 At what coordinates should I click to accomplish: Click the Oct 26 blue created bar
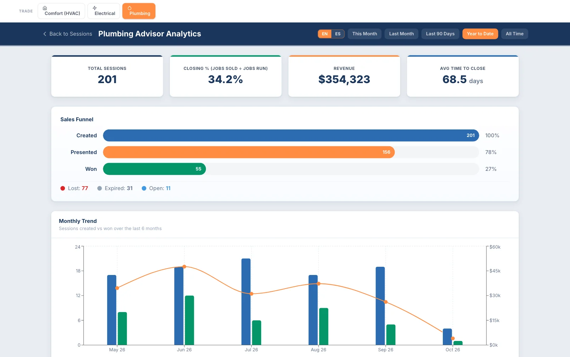point(447,337)
